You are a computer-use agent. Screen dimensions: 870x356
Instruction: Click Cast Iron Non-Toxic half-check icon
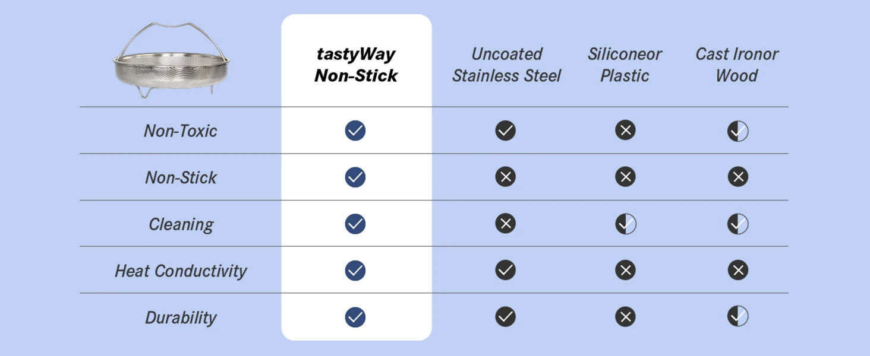[737, 131]
